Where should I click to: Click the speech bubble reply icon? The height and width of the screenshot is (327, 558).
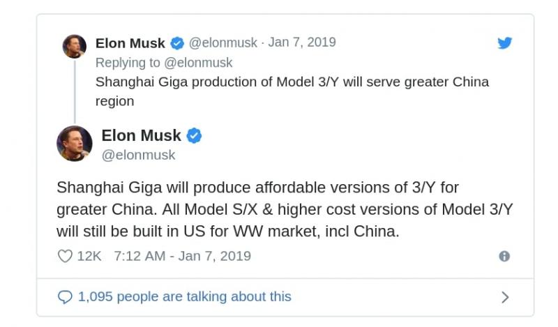pos(65,297)
